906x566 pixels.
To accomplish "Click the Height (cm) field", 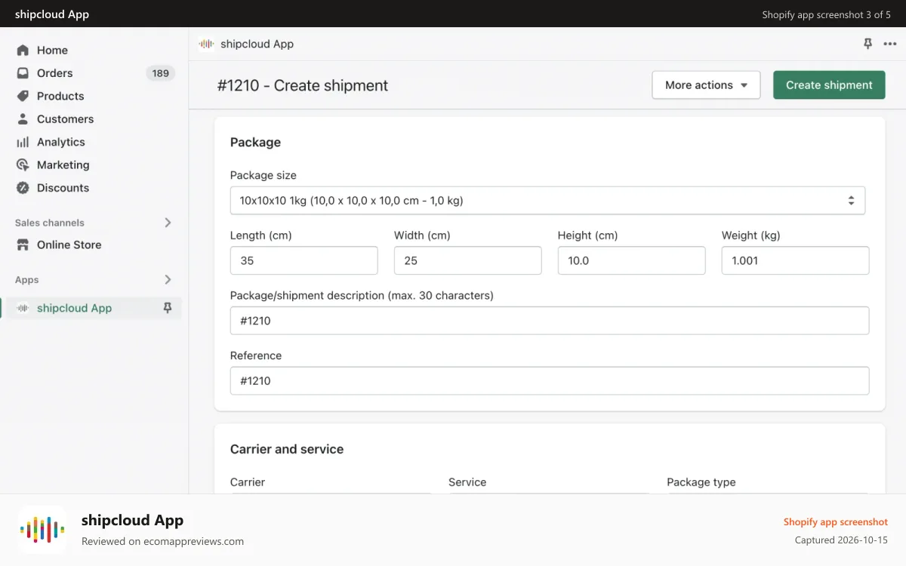I will pyautogui.click(x=631, y=260).
